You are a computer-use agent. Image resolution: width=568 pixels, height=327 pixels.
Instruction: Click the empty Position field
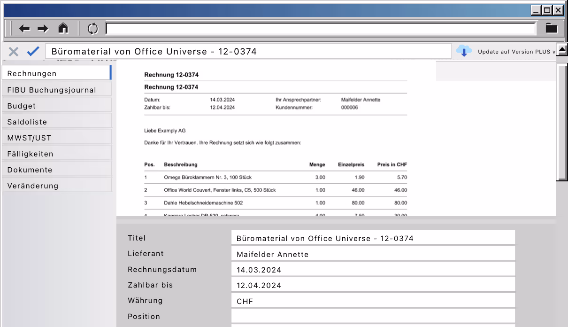373,316
